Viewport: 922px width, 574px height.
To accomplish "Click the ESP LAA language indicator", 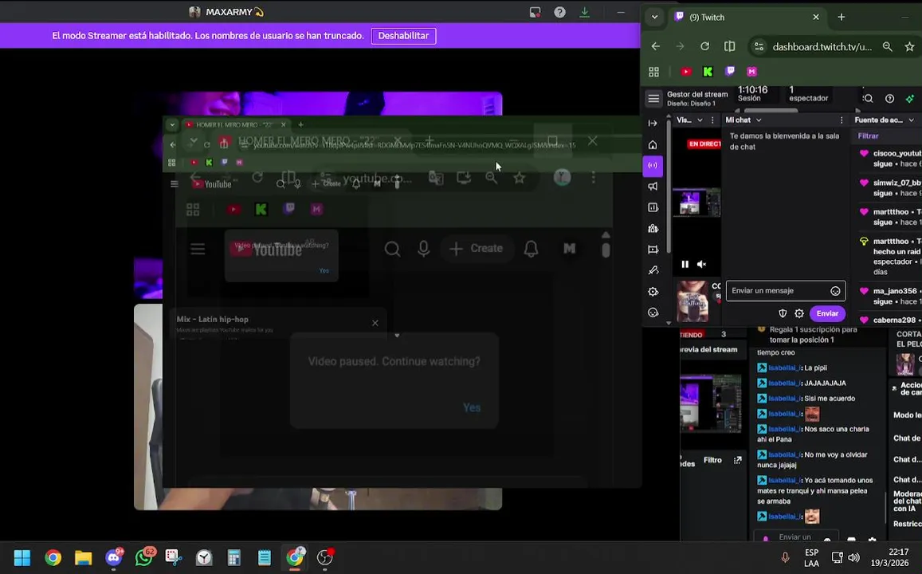I will (811, 557).
